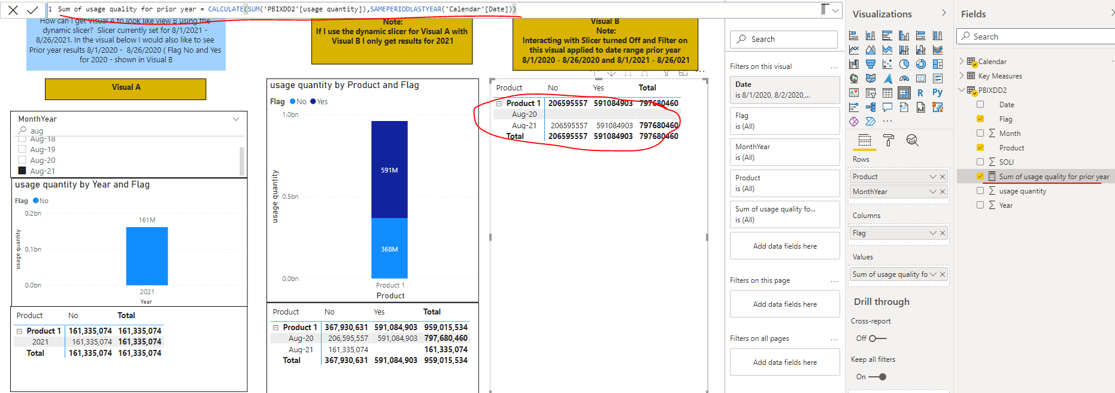Click the 591M dark blue bar segment

click(389, 170)
